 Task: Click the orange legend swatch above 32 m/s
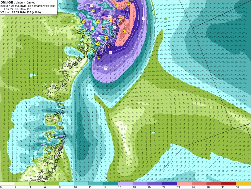click(243, 183)
